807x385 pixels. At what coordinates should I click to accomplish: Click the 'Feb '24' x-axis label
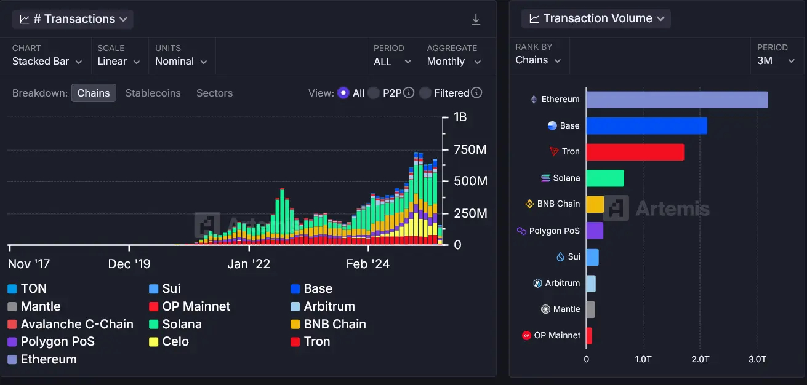pyautogui.click(x=367, y=264)
